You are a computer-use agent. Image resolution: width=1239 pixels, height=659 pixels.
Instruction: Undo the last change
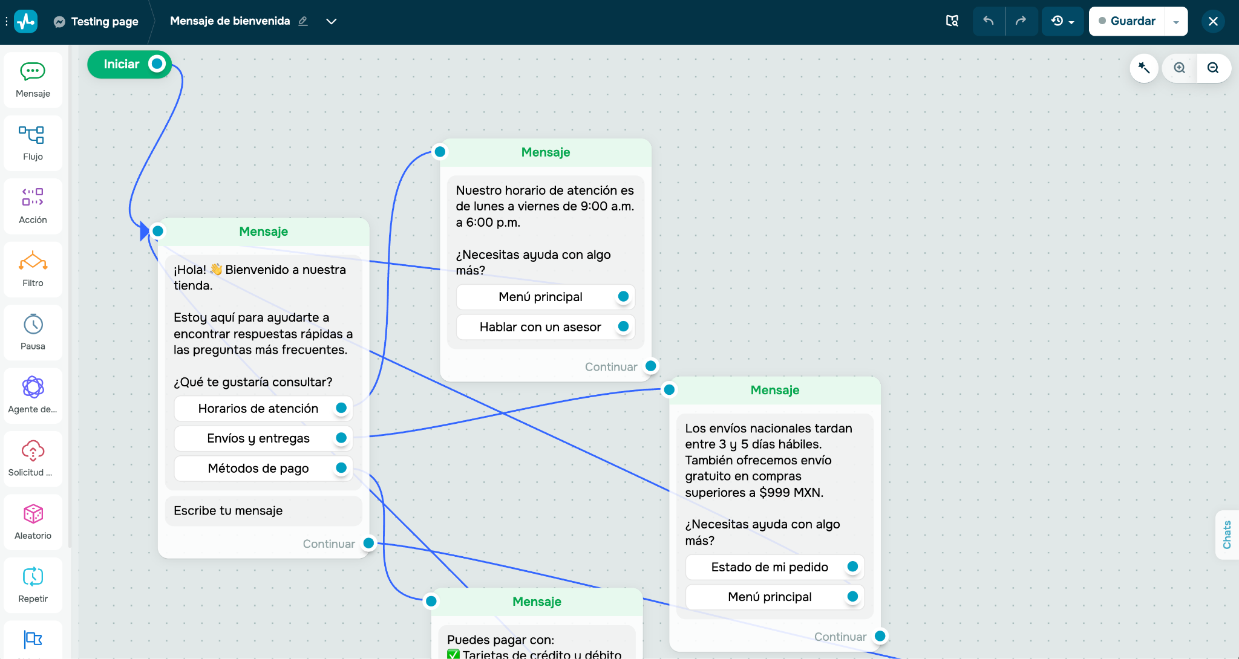tap(989, 21)
